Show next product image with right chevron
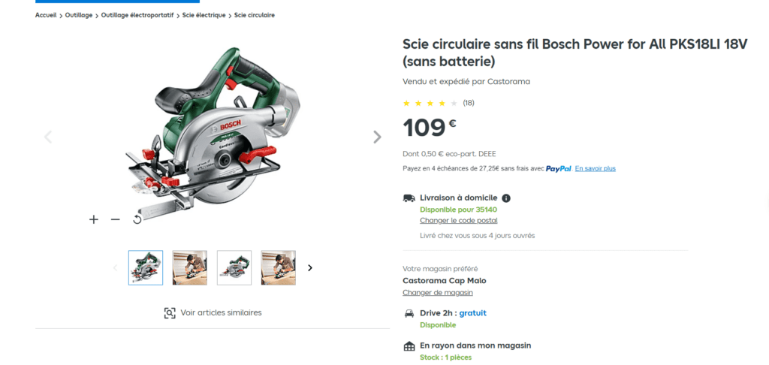Screen dimensions: 769x365 tap(377, 137)
